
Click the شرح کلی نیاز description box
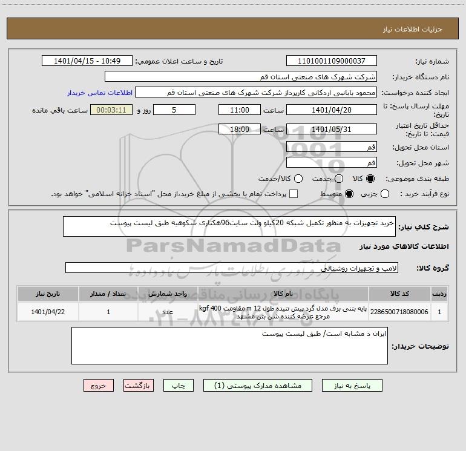point(229,226)
